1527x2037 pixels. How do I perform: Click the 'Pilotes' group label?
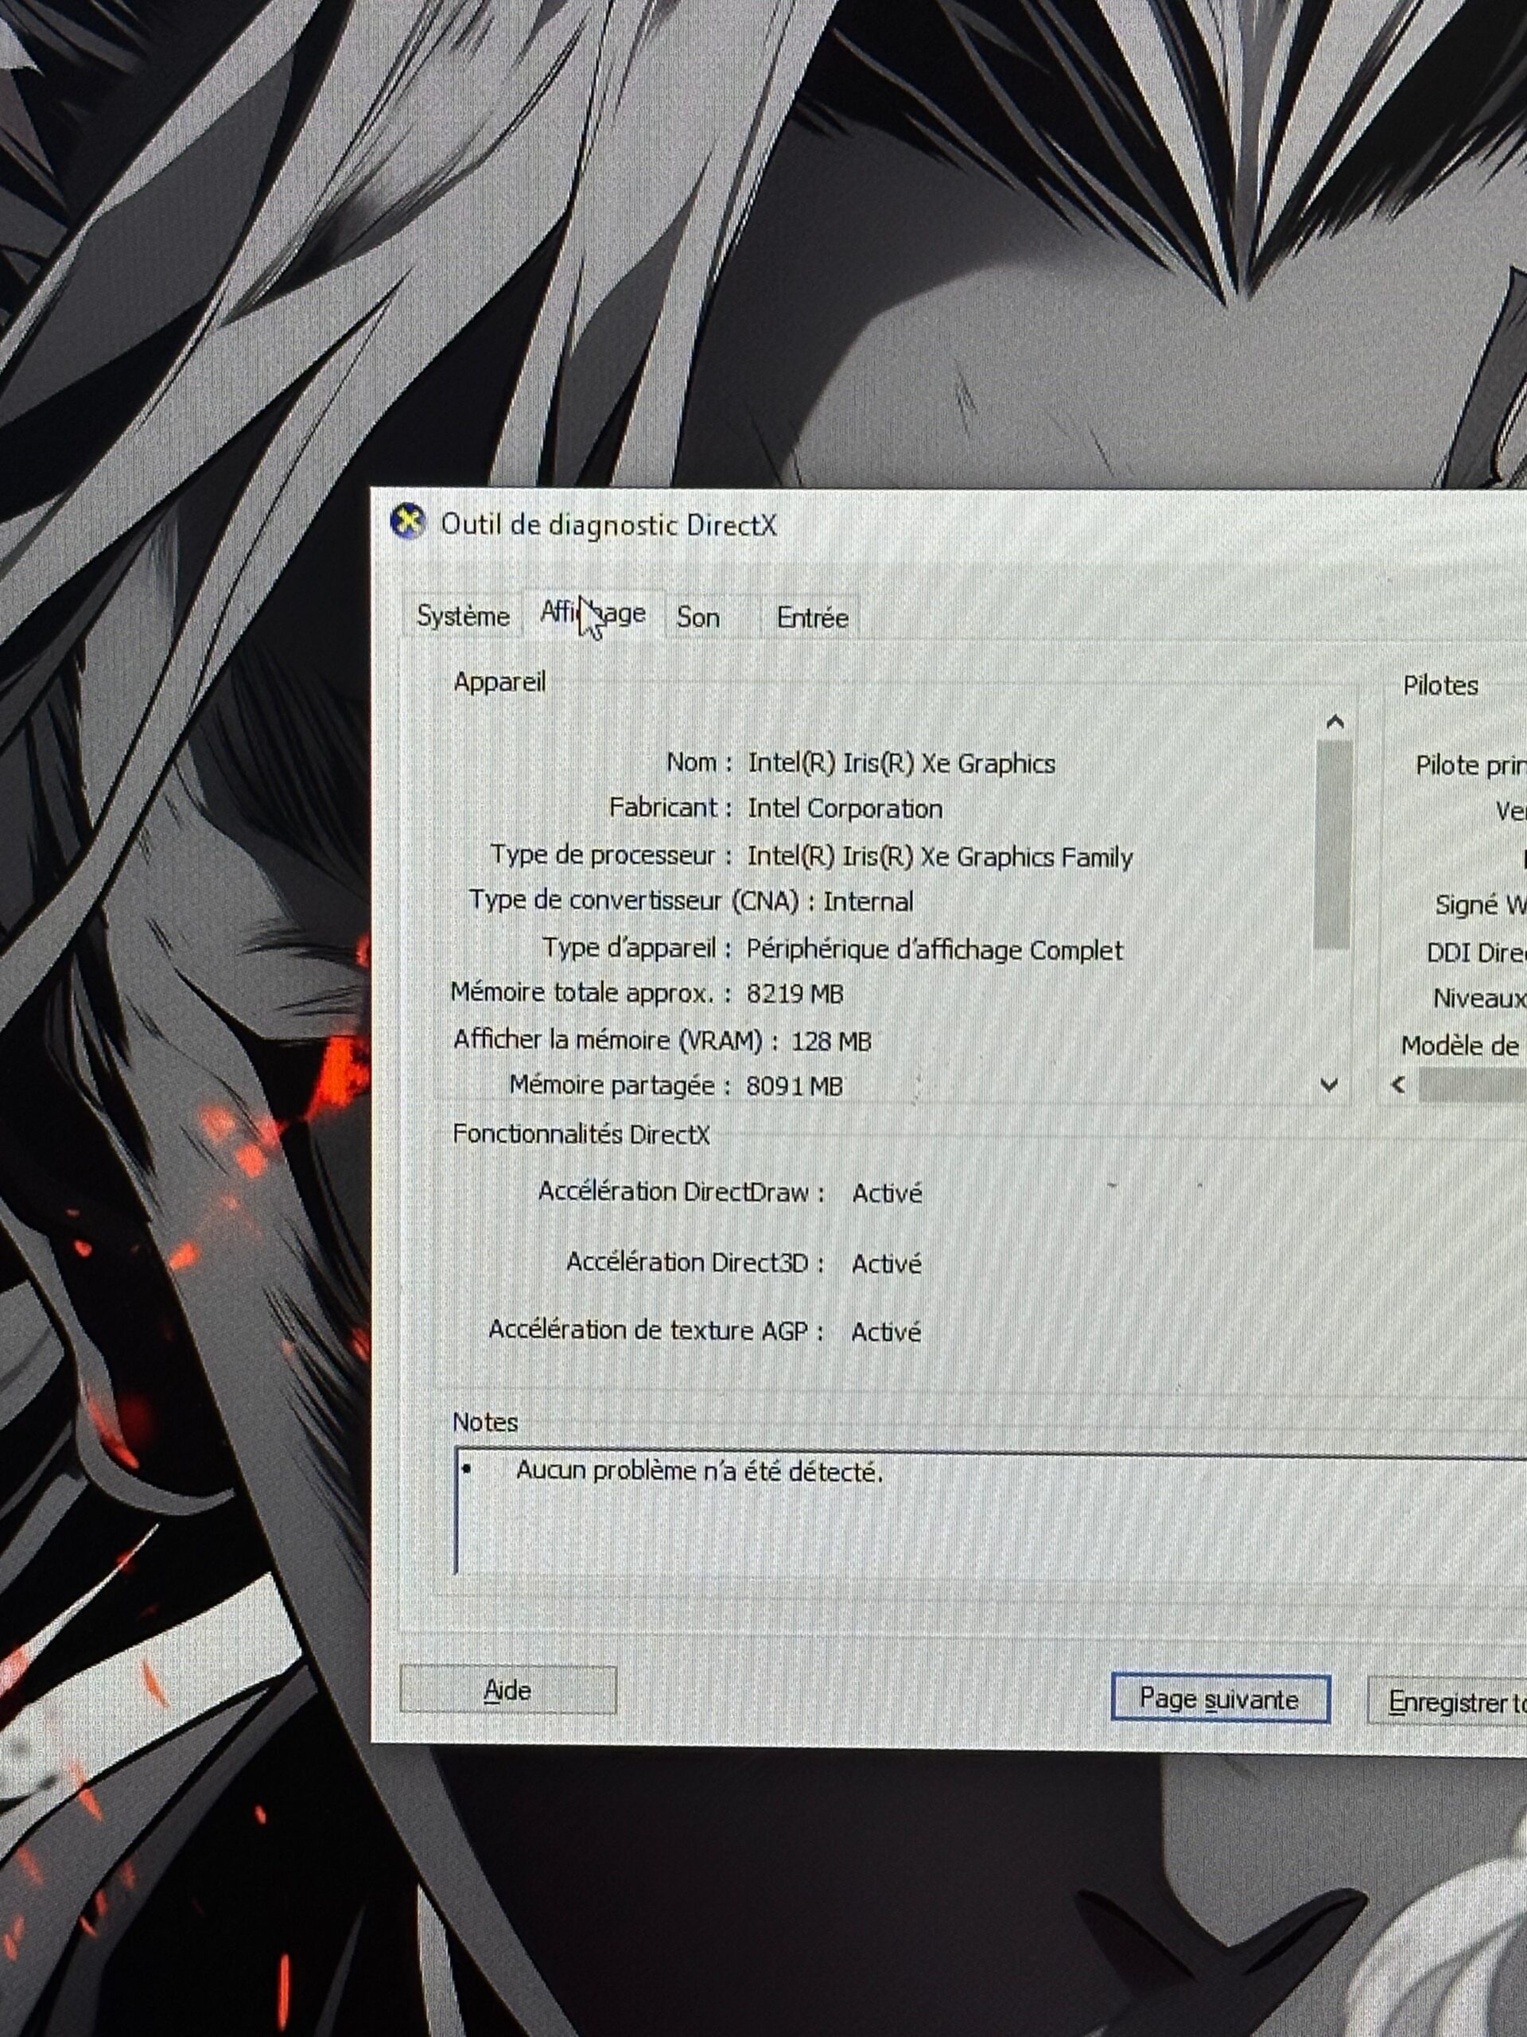1440,685
